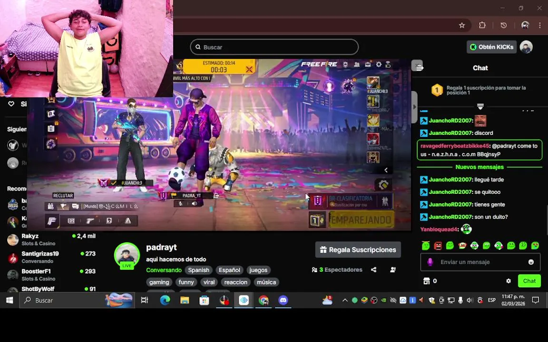
Task: Click the padrayt channel name
Action: pyautogui.click(x=161, y=247)
